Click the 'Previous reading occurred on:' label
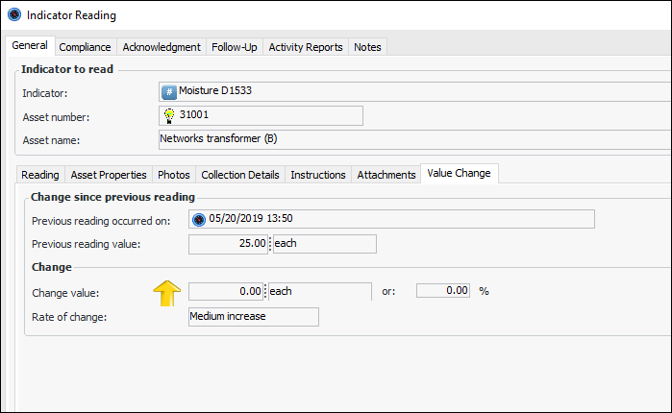The height and width of the screenshot is (413, 672). tap(101, 221)
